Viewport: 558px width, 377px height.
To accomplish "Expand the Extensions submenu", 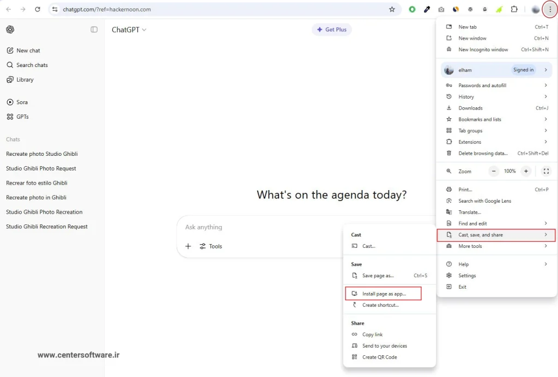I will coord(496,142).
